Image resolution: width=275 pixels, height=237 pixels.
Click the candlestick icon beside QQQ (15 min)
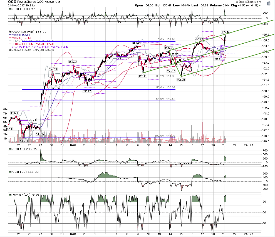[10, 32]
